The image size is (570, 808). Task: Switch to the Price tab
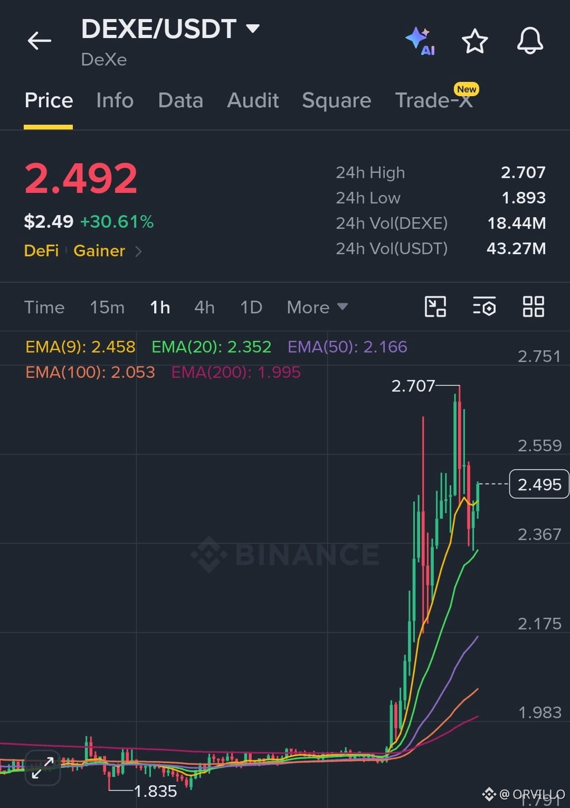(x=49, y=100)
